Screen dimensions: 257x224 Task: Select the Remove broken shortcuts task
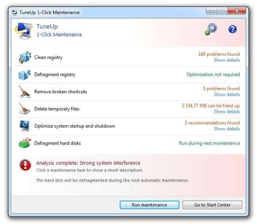(x=129, y=92)
